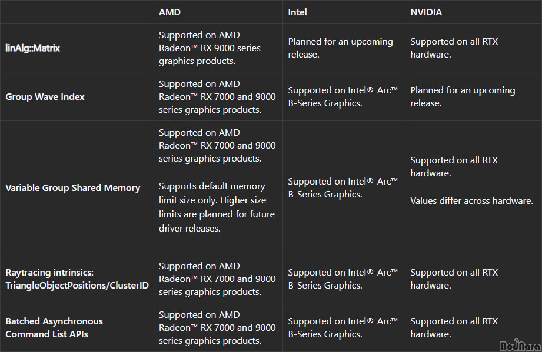Click Intel cell in Batched Asynchronous row
Image resolution: width=542 pixels, height=352 pixels.
tap(343, 328)
